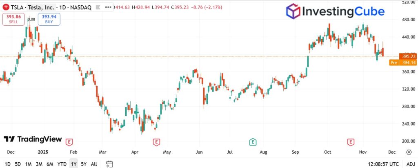Click the 393.86 SELL button

pos(13,19)
